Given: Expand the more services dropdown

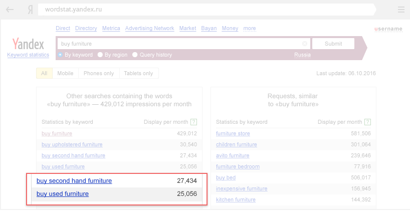Looking at the screenshot, I should click(250, 28).
